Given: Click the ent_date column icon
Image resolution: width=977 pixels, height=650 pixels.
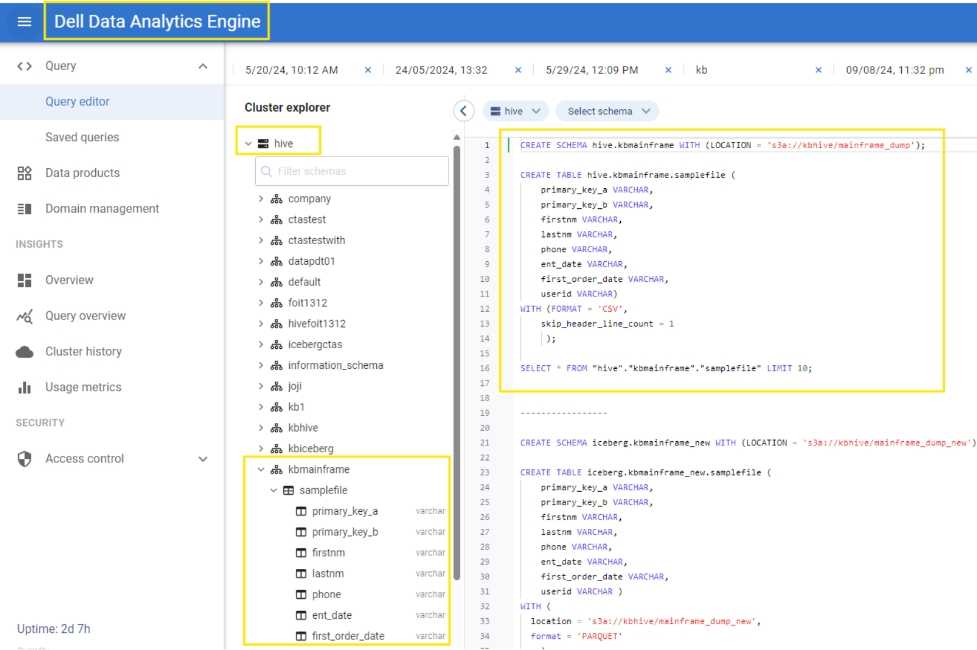Looking at the screenshot, I should pos(301,615).
